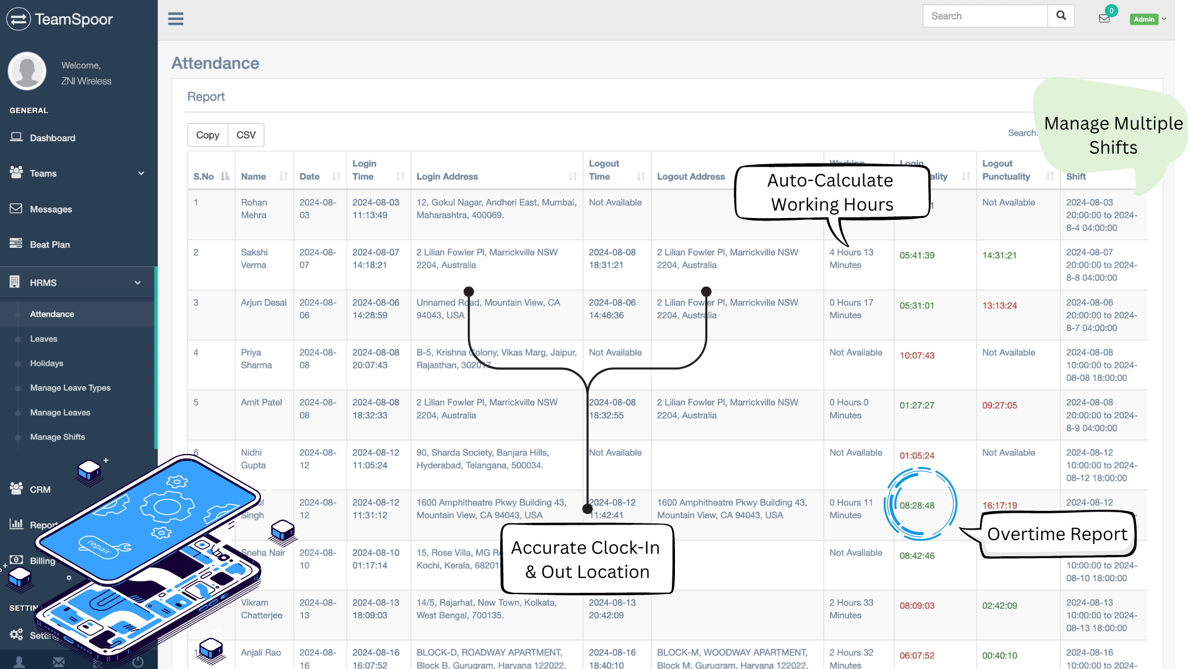Click the Copy button in report

pos(207,134)
